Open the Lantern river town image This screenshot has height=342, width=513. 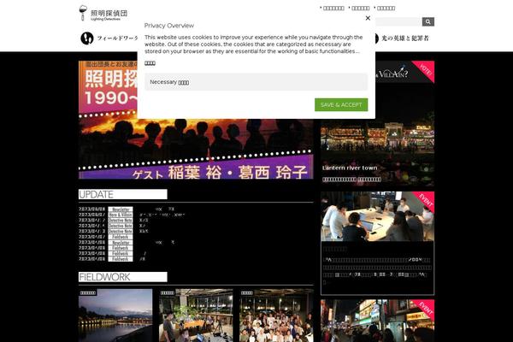378,134
